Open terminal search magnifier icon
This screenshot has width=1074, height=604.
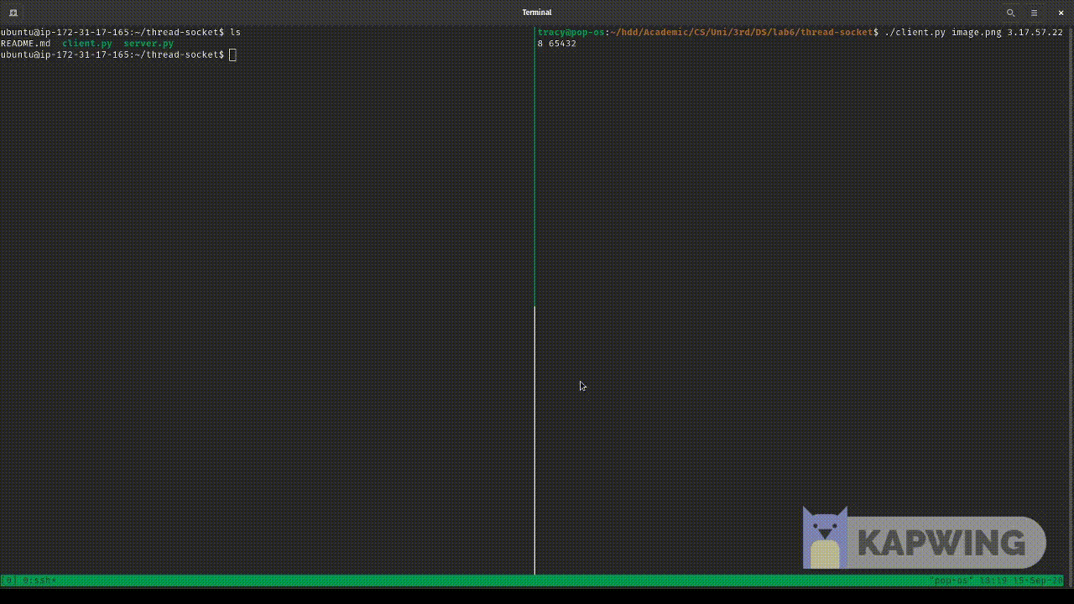tap(1010, 13)
